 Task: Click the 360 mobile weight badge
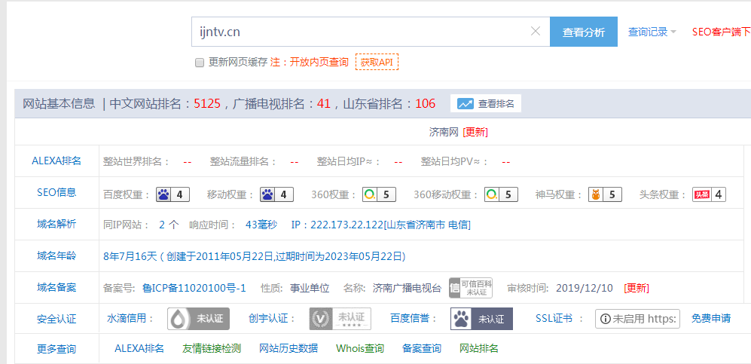501,194
